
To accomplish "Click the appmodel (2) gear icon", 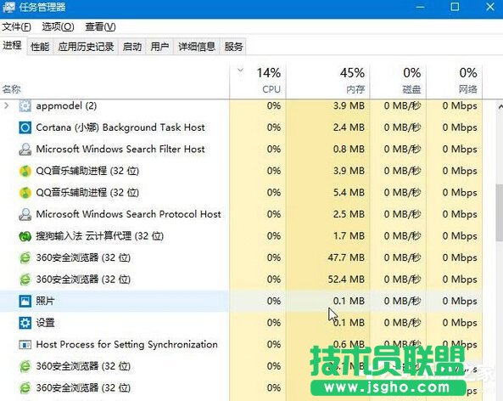I will coord(25,105).
